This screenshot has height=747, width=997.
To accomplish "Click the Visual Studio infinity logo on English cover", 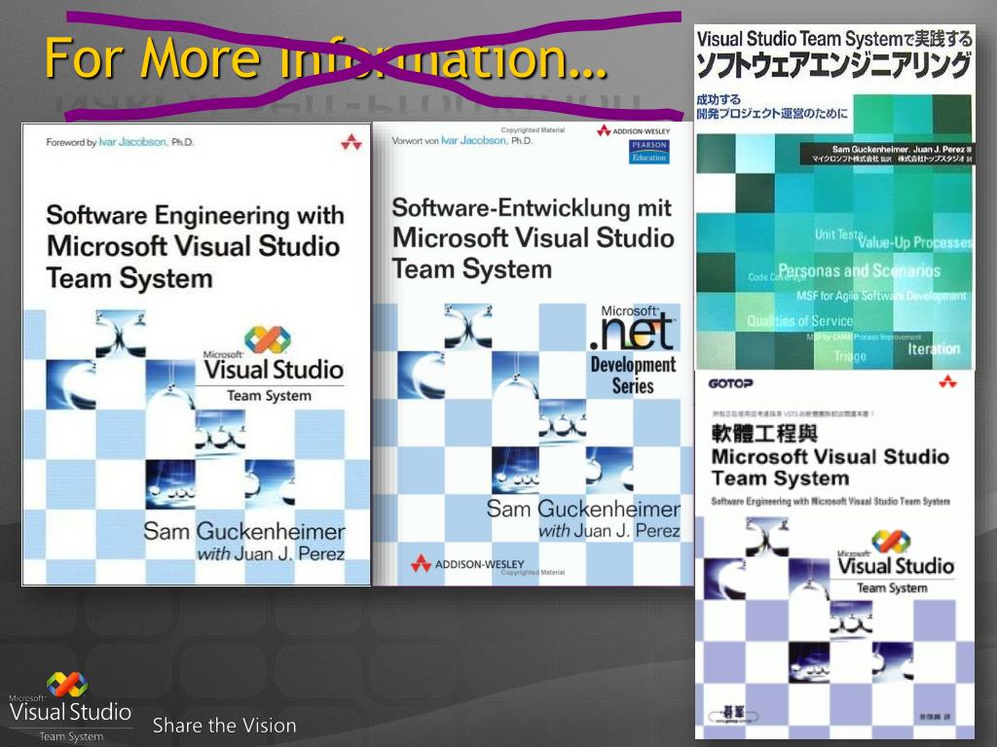I will pos(268,339).
